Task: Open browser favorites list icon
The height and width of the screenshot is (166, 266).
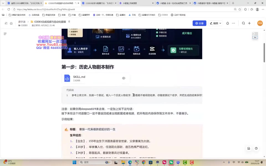Action: click(x=252, y=9)
